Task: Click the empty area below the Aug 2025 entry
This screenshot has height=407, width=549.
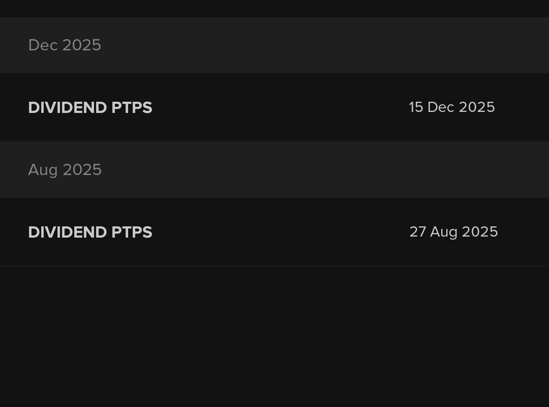Action: (x=274, y=336)
